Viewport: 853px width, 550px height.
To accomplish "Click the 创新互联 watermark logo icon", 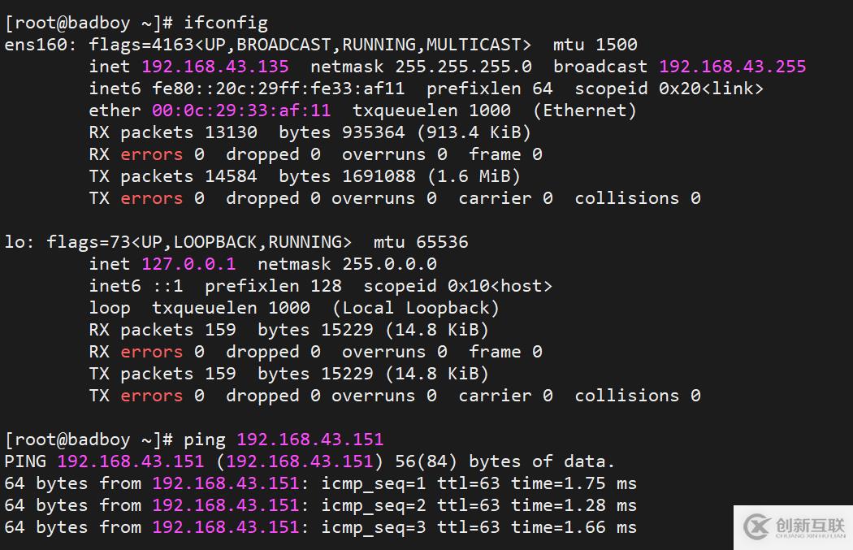I will click(x=756, y=526).
